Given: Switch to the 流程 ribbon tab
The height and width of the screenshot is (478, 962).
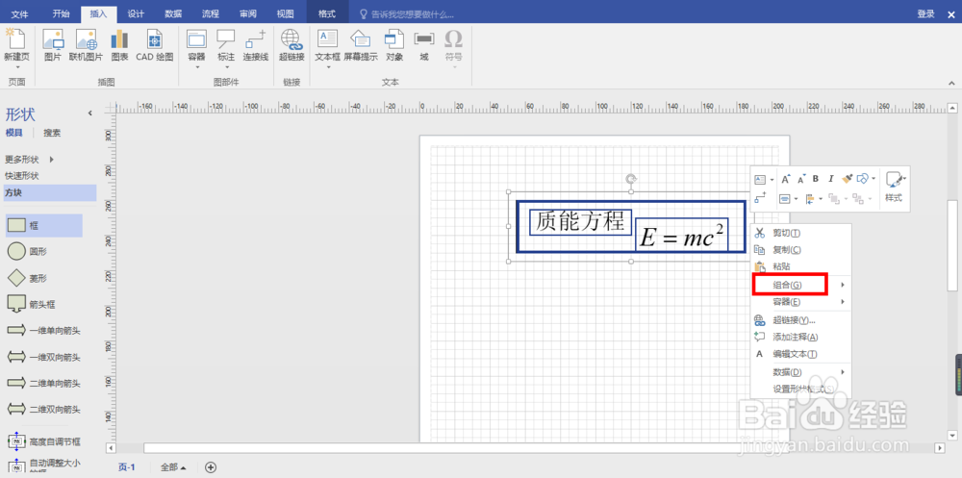Looking at the screenshot, I should 211,13.
